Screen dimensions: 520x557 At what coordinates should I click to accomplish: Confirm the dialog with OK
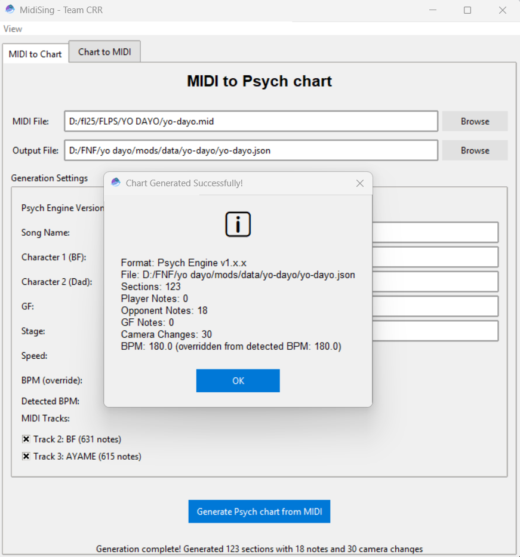point(238,381)
